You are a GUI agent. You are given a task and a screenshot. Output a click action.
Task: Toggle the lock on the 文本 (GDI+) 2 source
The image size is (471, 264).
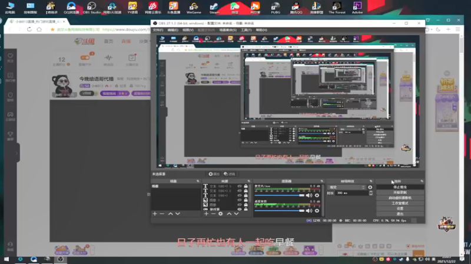246,191
